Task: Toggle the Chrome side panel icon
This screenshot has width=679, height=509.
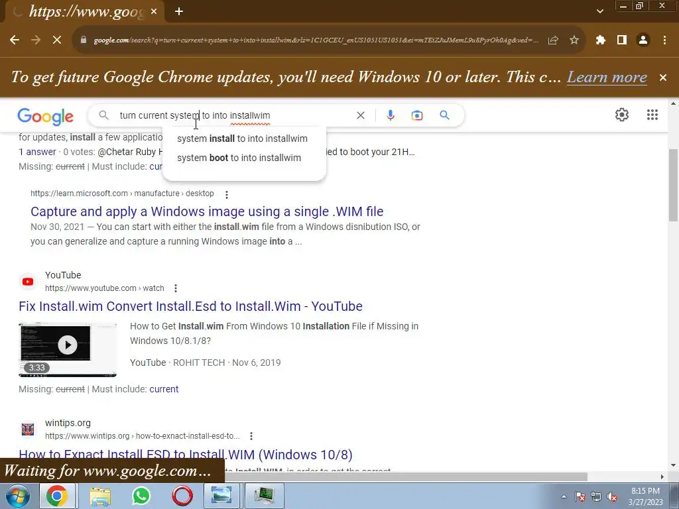Action: (622, 40)
